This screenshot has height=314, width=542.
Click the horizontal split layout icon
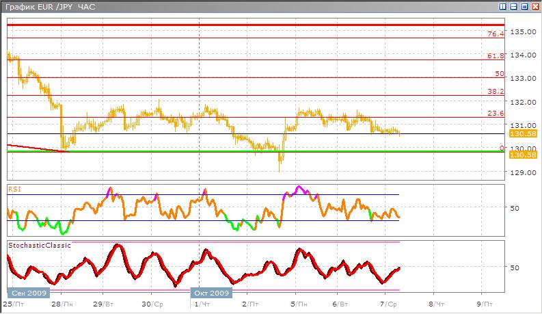[514, 6]
